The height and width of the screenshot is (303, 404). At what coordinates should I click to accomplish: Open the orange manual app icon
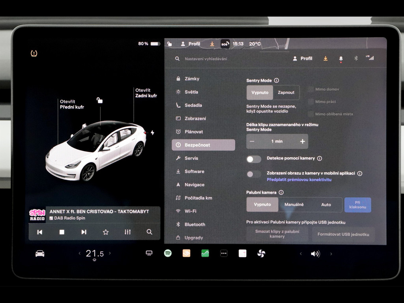(186, 254)
